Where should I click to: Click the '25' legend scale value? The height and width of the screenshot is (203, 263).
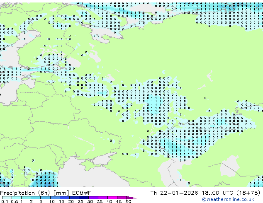tap(80, 201)
